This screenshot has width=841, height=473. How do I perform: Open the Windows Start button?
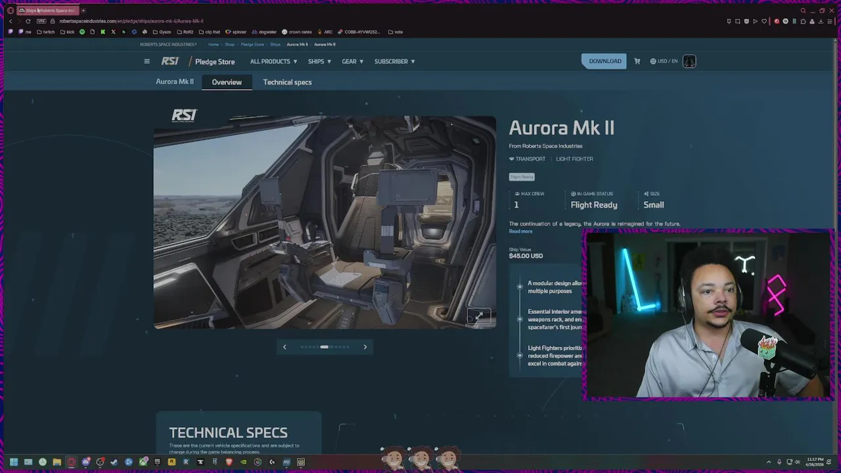(14, 462)
